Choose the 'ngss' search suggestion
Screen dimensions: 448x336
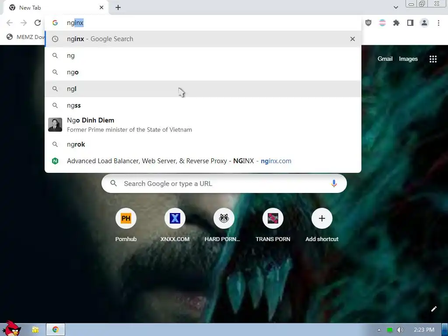(203, 105)
